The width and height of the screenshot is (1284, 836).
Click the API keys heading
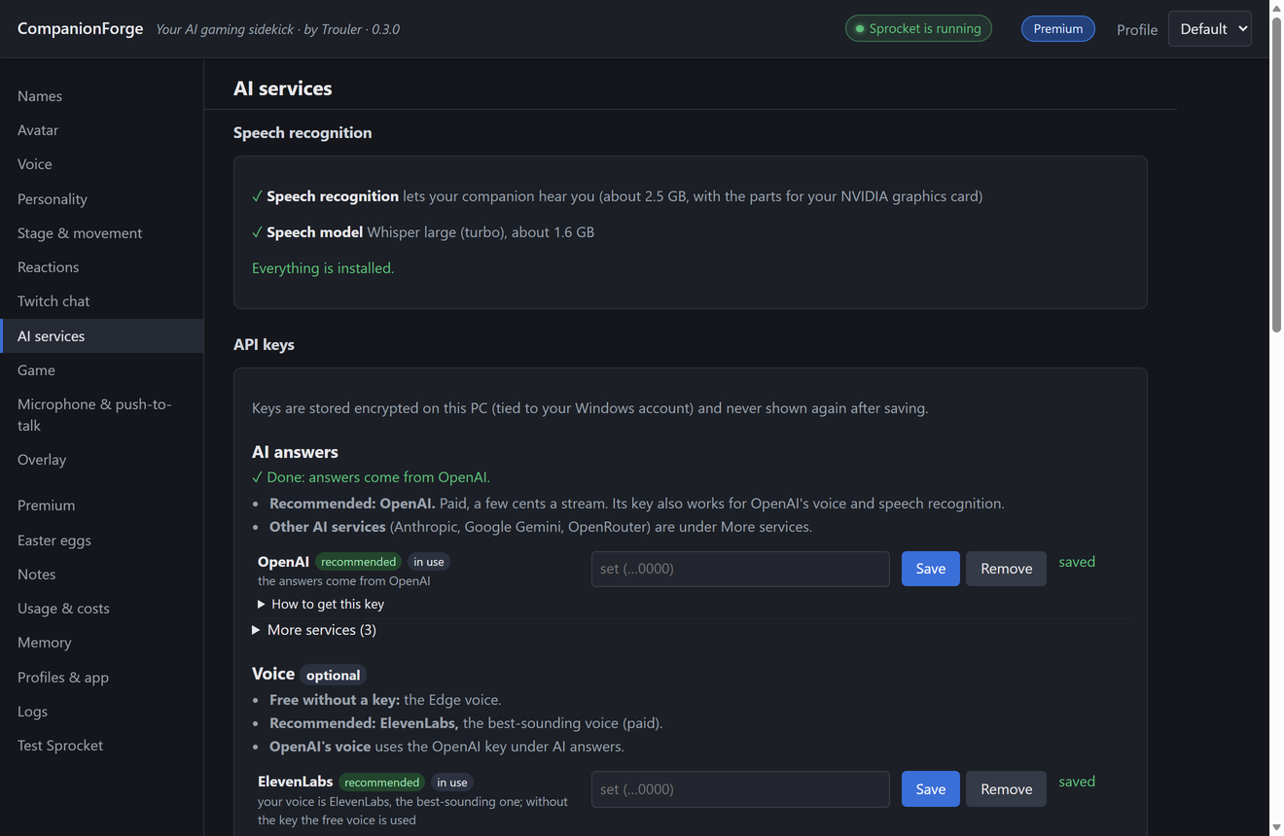point(264,344)
